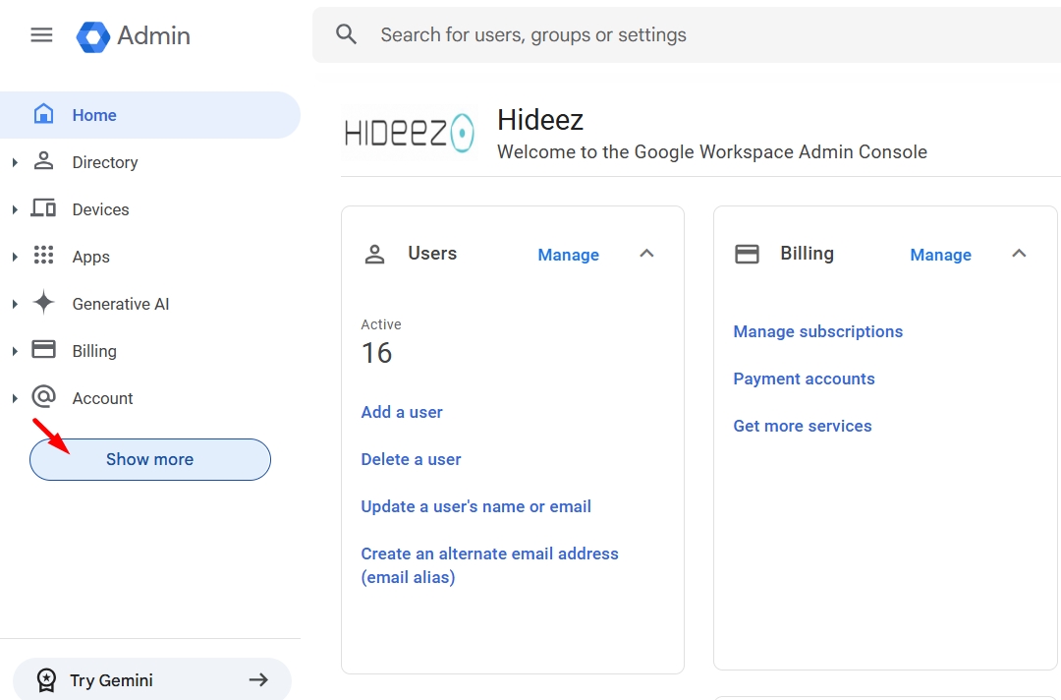Open the Manage subscriptions link
This screenshot has height=700, width=1061.
818,331
